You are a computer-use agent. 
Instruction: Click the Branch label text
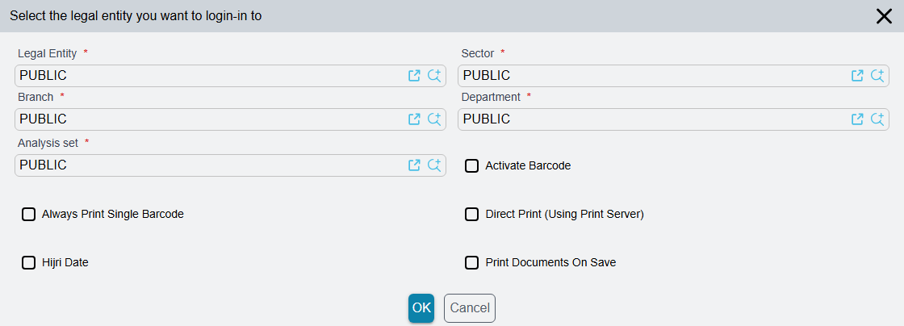36,97
